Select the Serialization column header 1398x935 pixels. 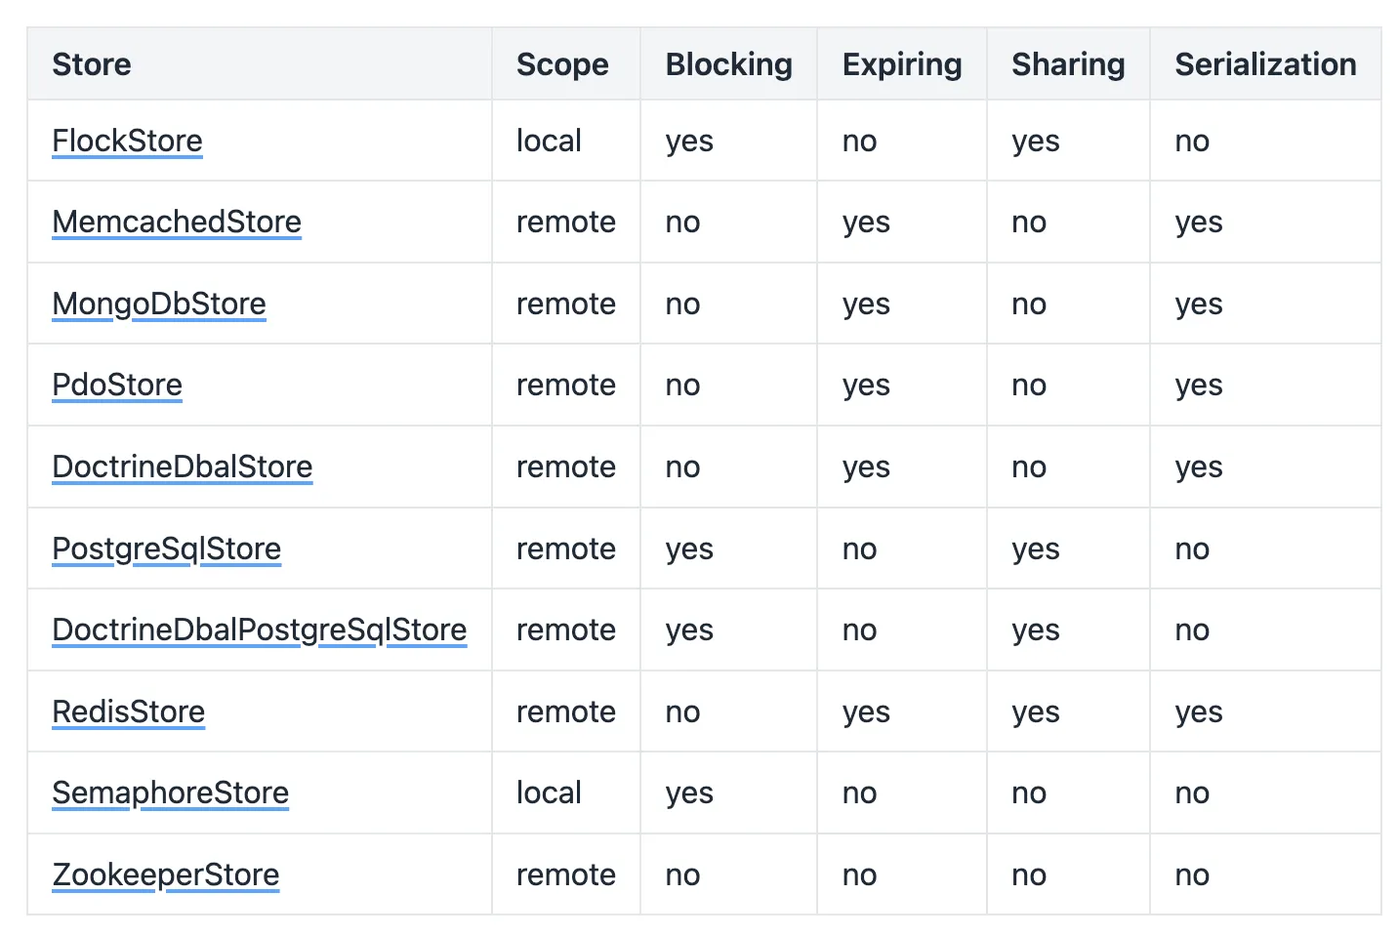(1265, 64)
